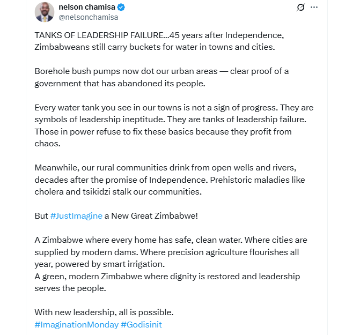Click With new leadership, all is possible
338x335 pixels.
click(x=104, y=312)
